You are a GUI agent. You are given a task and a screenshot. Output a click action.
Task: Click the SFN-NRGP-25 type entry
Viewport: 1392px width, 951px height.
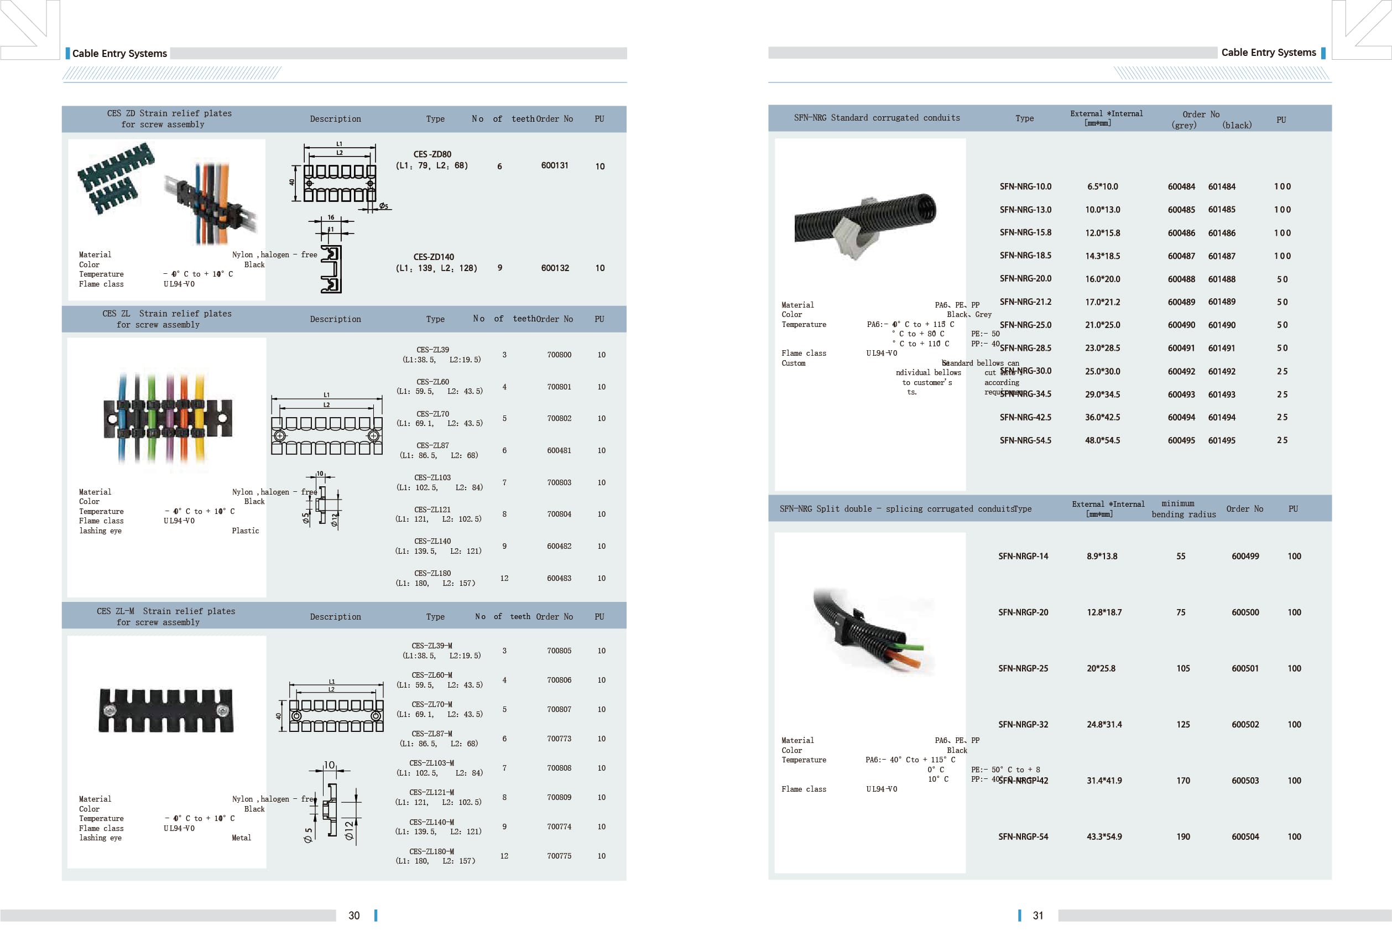pyautogui.click(x=1023, y=668)
